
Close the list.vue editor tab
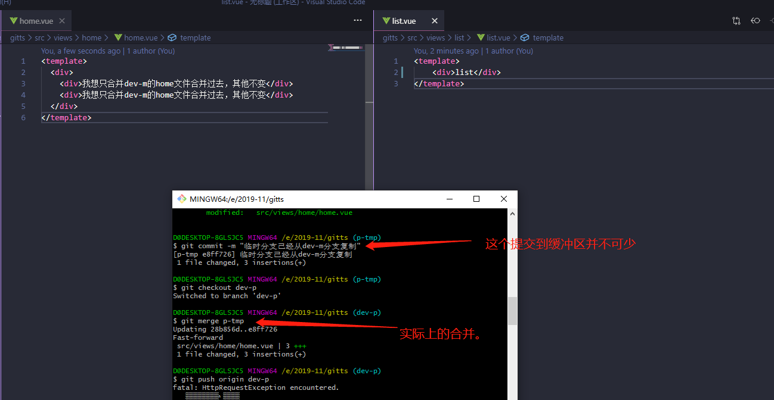[434, 21]
